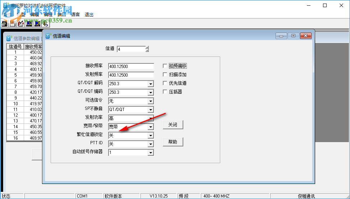This screenshot has width=350, height=199.
Task: Click channel 4 cell showing 400.12
Action: 33,69
